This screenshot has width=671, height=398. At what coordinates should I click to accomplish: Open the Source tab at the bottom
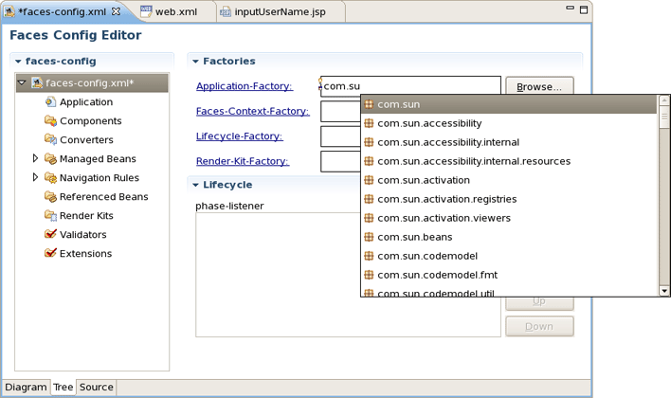pos(96,388)
